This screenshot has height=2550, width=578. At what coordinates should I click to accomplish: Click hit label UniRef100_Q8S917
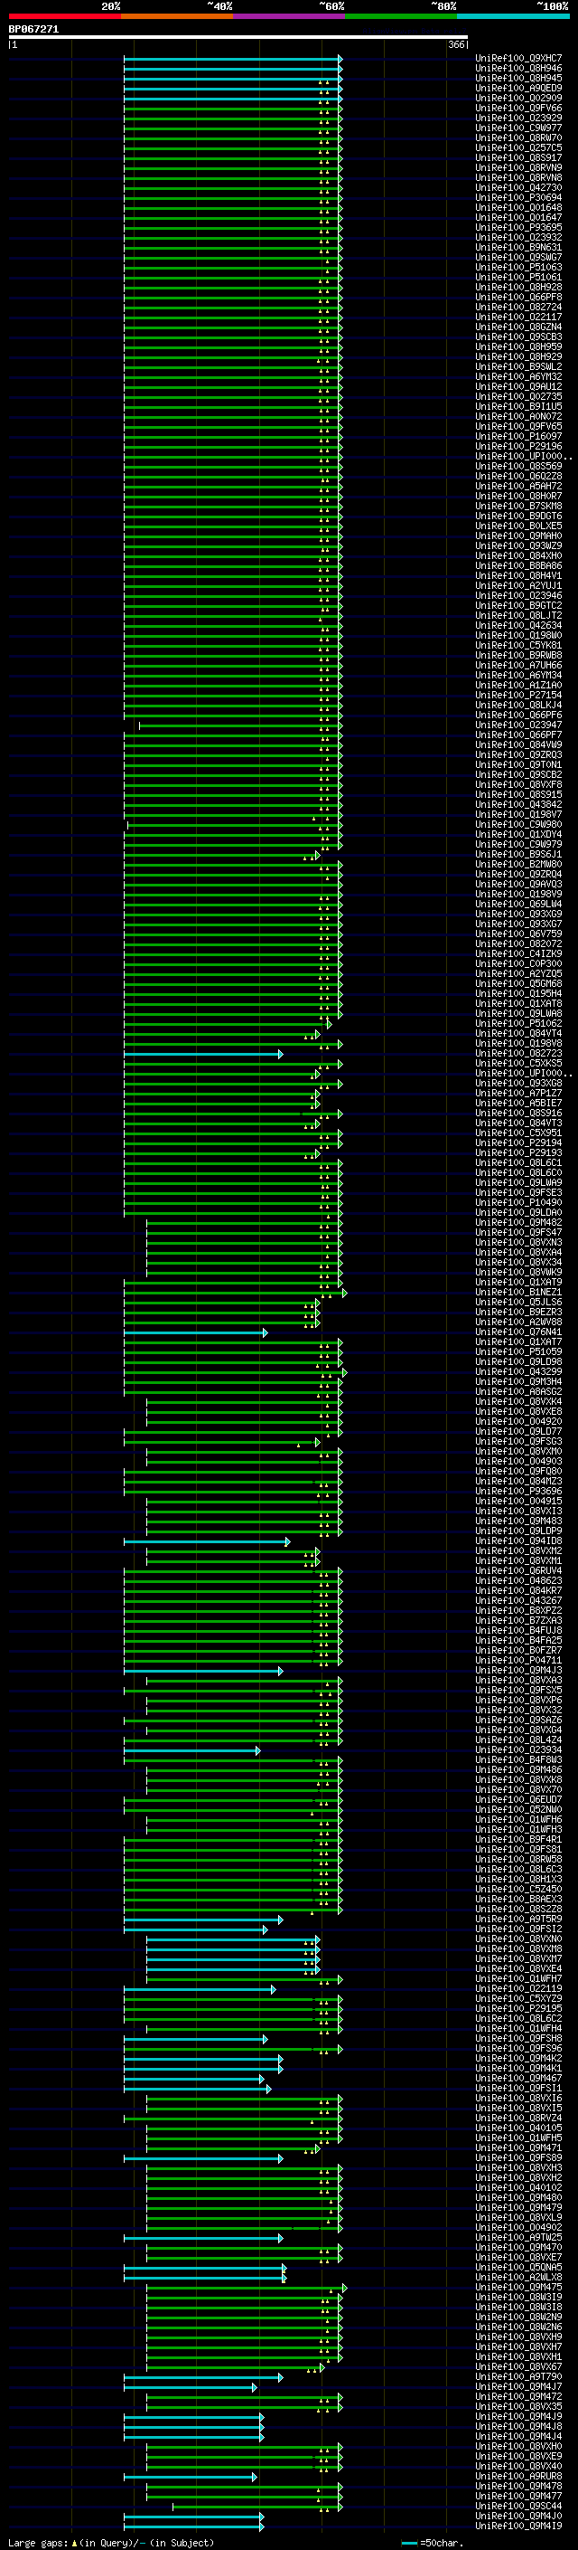tap(518, 157)
